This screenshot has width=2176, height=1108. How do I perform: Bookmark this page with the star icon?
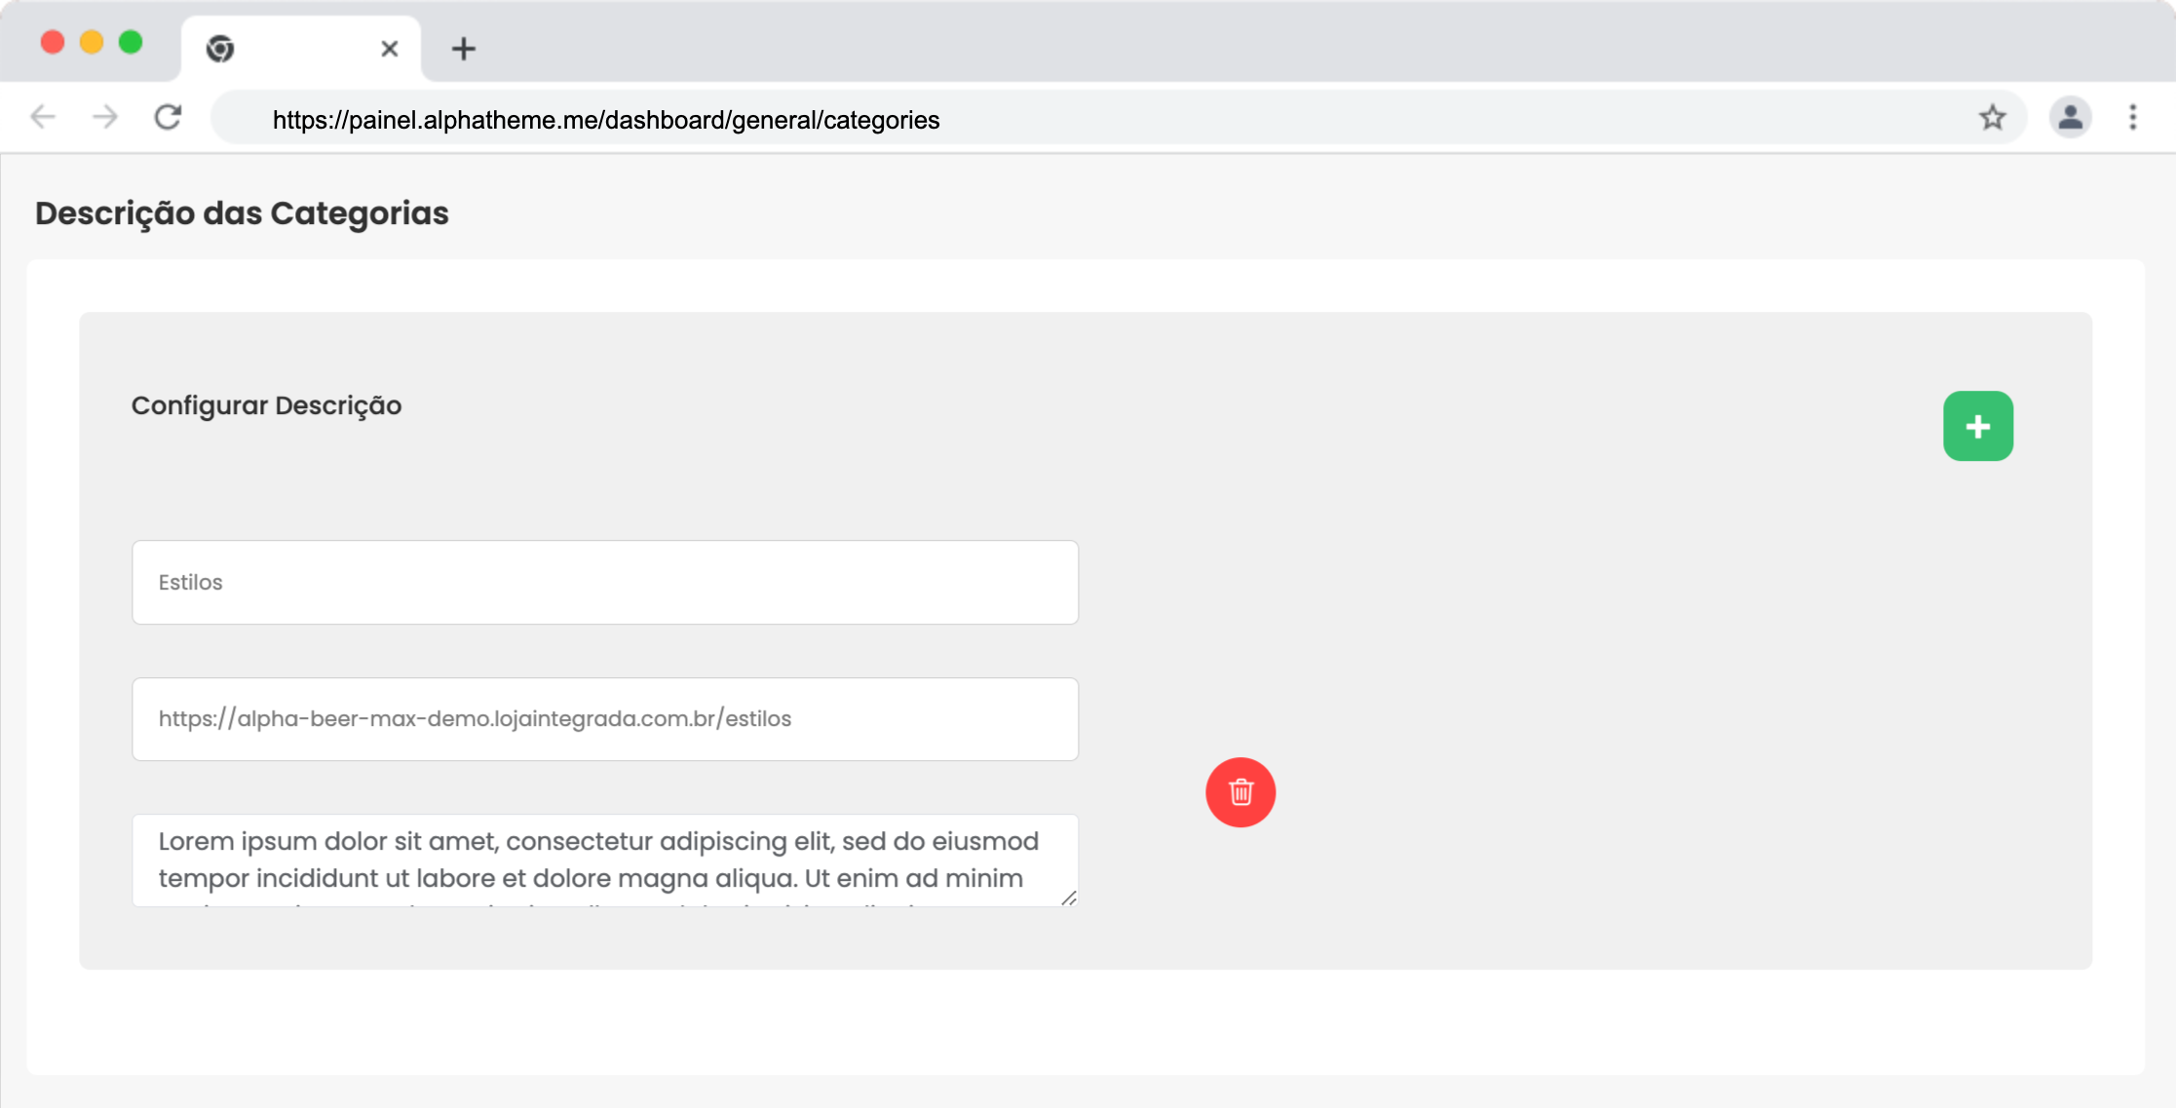(1992, 118)
